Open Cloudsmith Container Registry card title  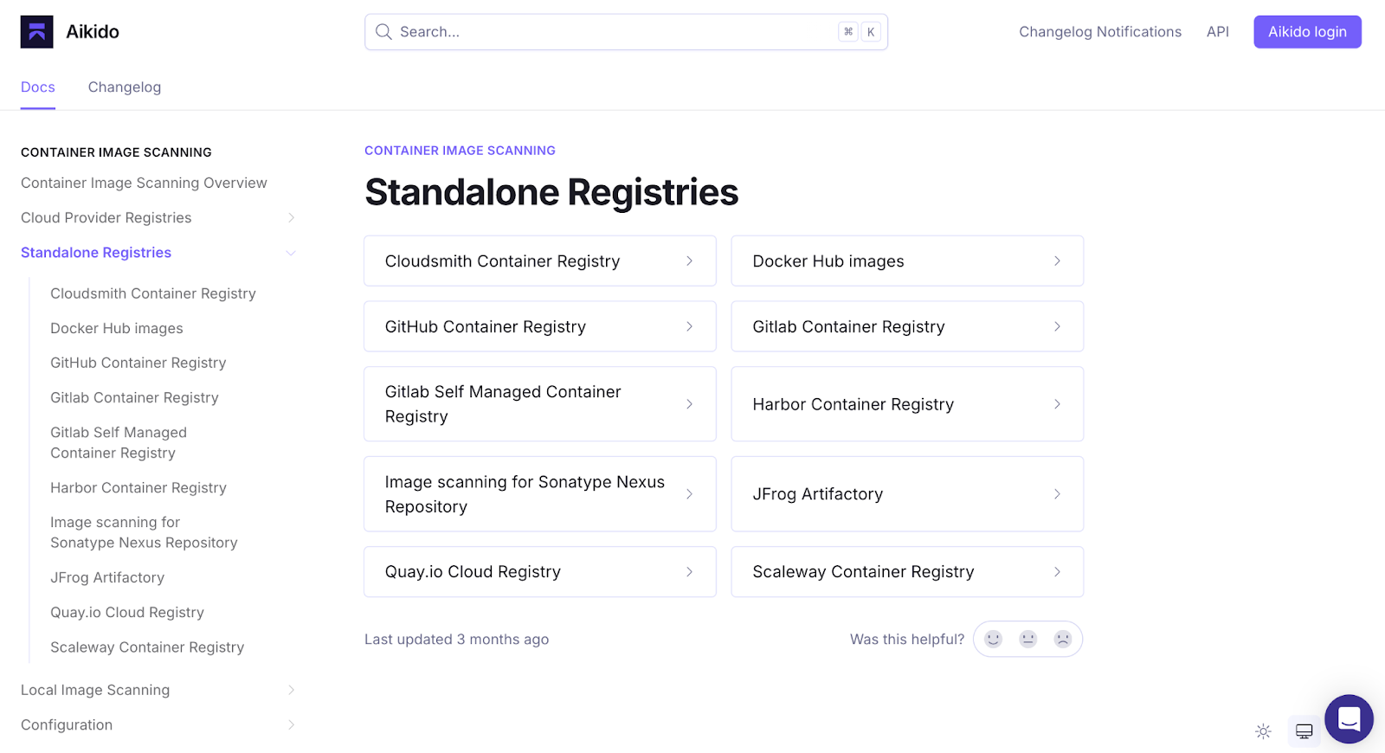point(503,261)
